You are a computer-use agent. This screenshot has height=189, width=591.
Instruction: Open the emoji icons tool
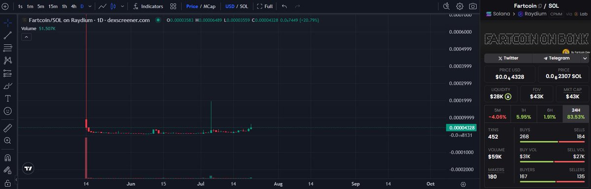(x=8, y=111)
